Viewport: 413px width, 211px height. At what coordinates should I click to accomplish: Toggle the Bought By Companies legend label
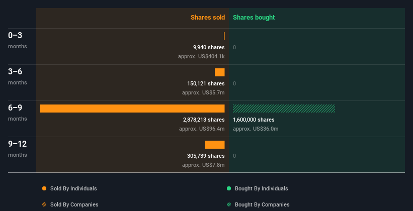[x=262, y=204]
